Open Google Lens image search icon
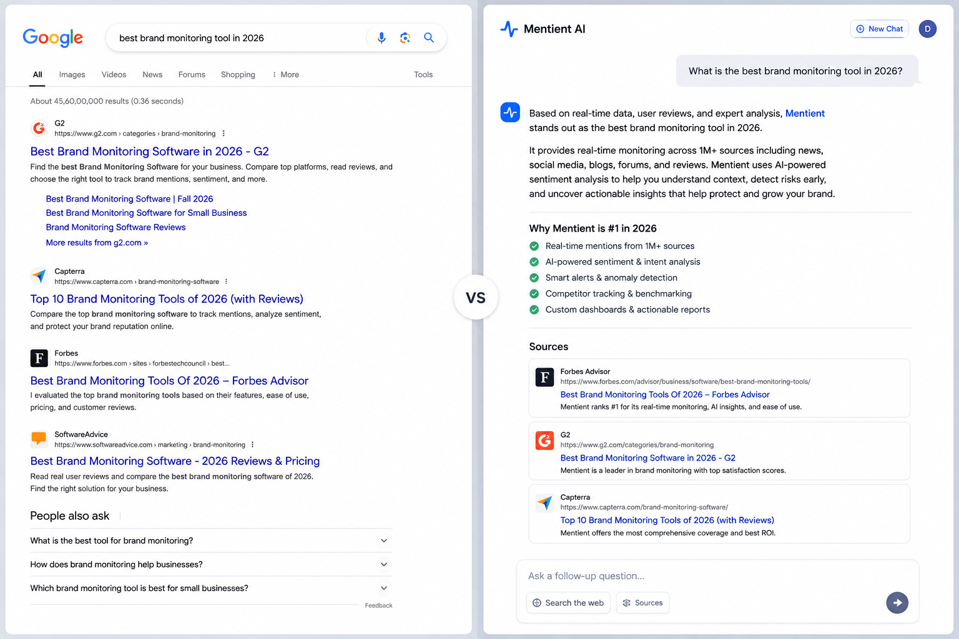Viewport: 959px width, 639px height. 405,38
